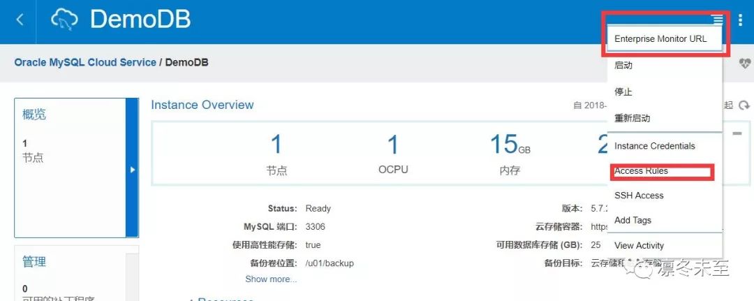The width and height of the screenshot is (754, 301).
Task: Click the DemoDB breadcrumb text
Action: coord(186,63)
